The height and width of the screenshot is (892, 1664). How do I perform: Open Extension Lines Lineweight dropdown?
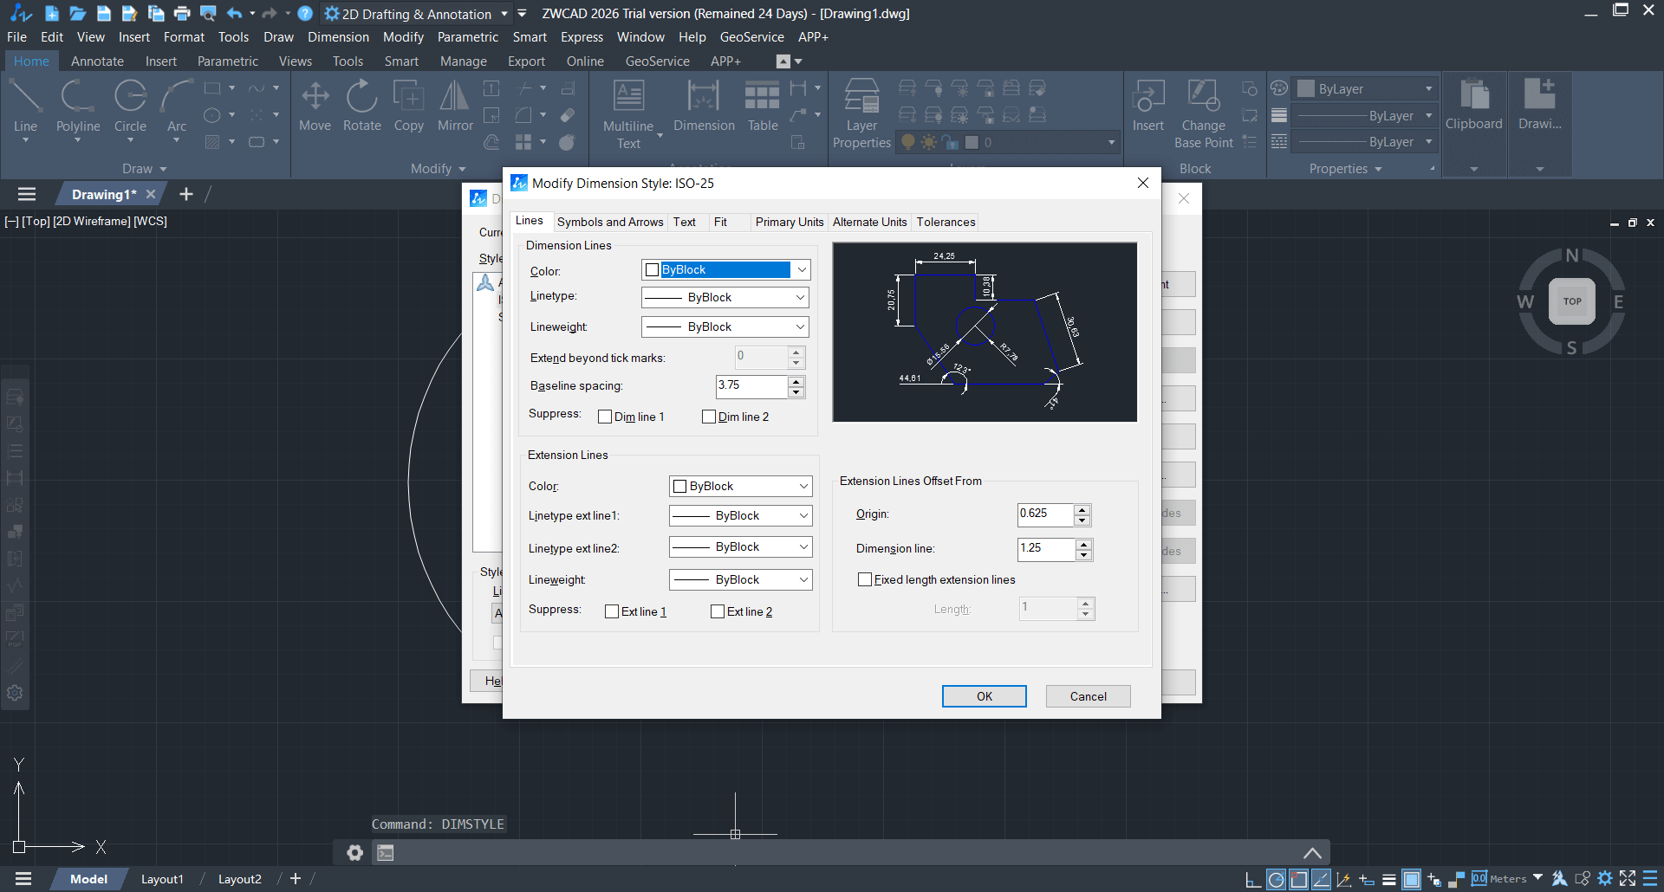pyautogui.click(x=741, y=579)
